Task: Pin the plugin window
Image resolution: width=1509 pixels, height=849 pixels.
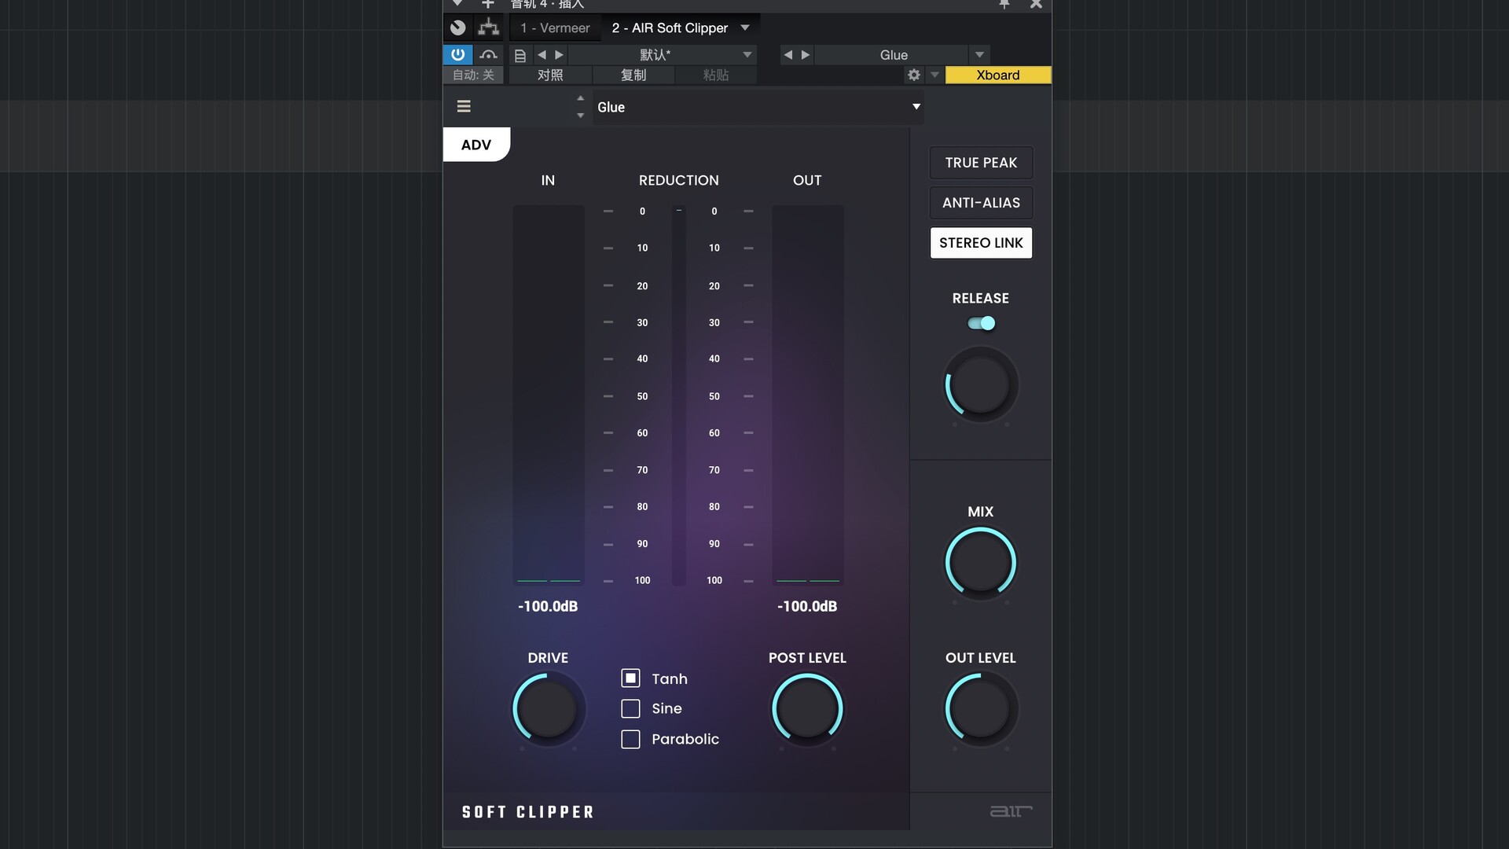Action: pyautogui.click(x=1004, y=5)
